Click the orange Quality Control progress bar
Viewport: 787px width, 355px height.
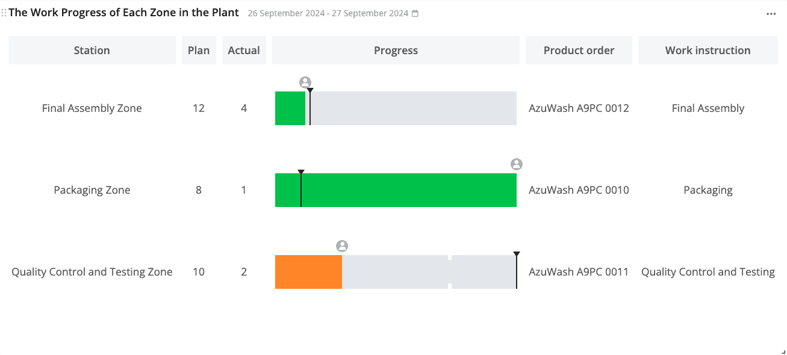[x=308, y=272]
